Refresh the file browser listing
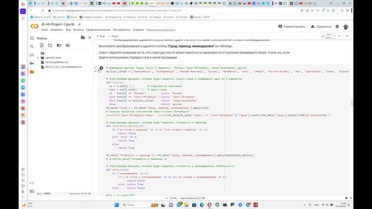Viewport: 372px width, 209px height. point(50,45)
